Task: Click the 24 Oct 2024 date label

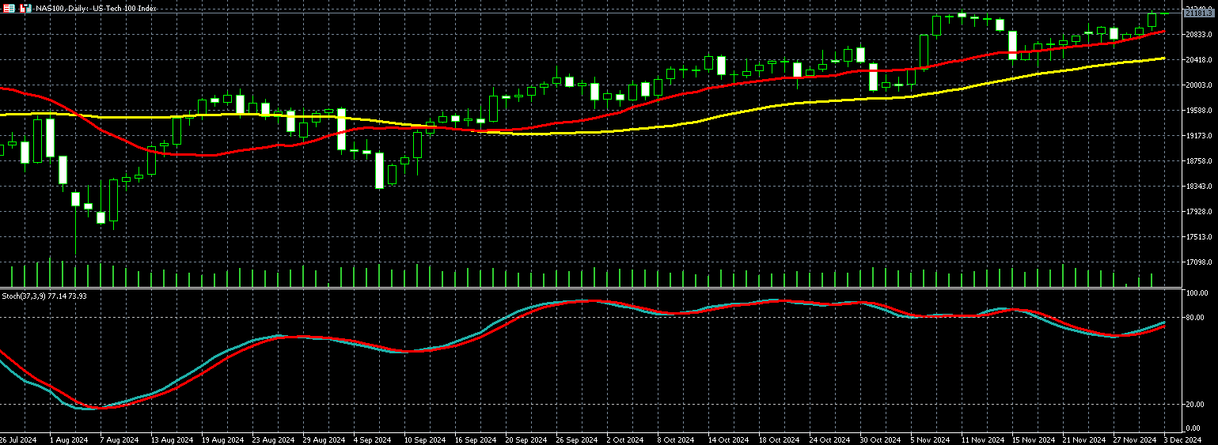Action: click(x=830, y=439)
